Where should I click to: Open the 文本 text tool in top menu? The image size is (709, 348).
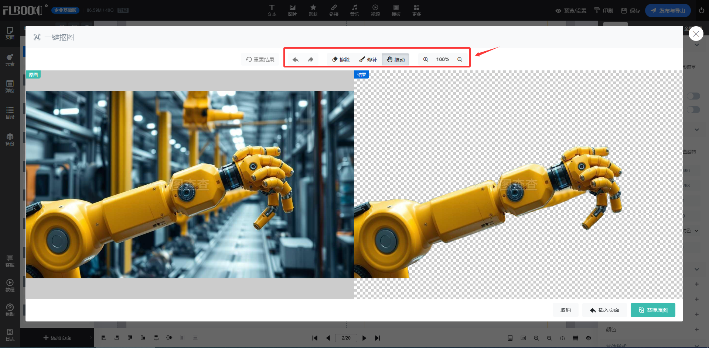pos(272,10)
